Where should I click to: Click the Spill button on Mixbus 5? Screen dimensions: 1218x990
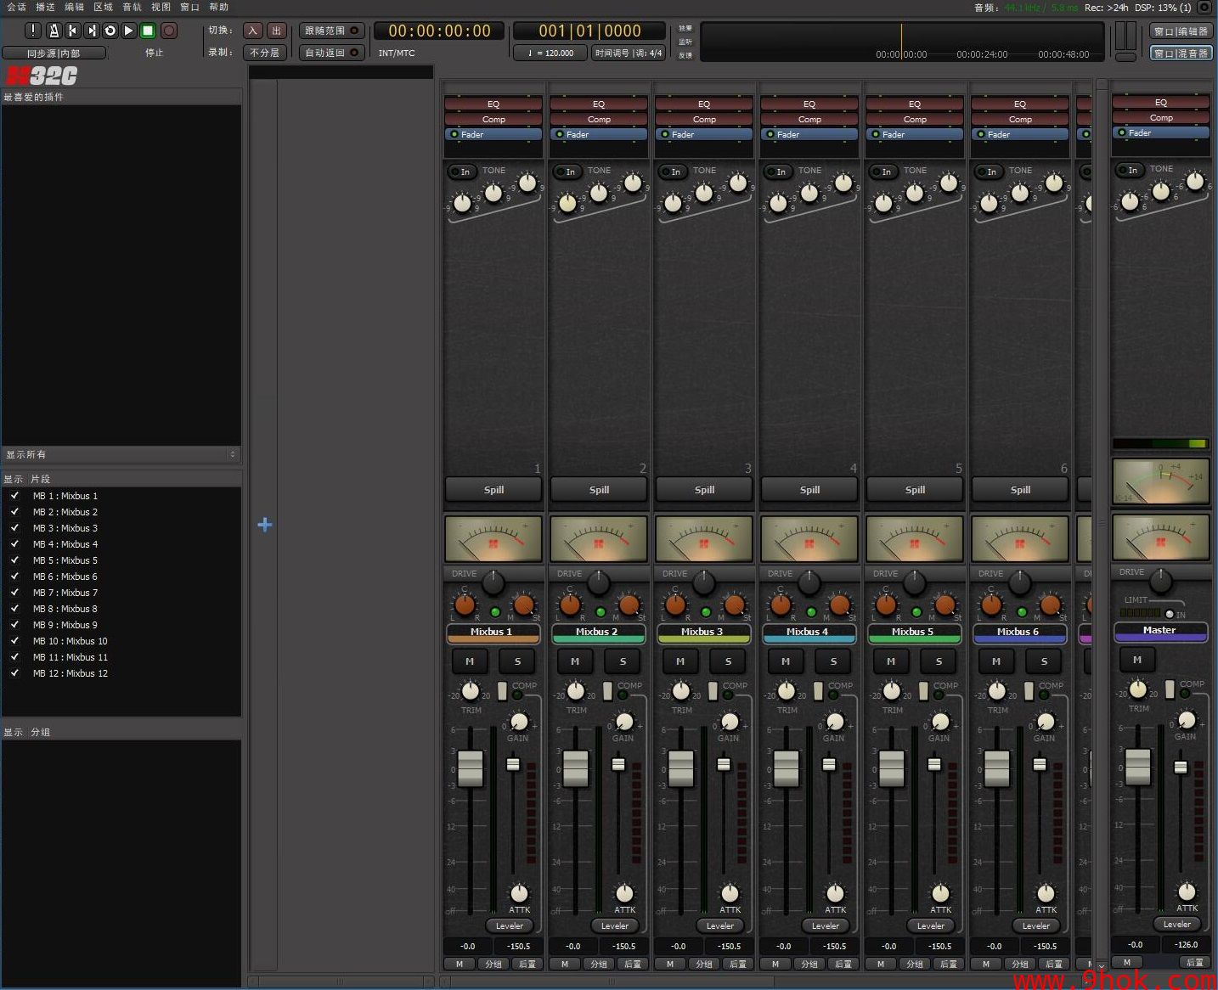point(915,489)
